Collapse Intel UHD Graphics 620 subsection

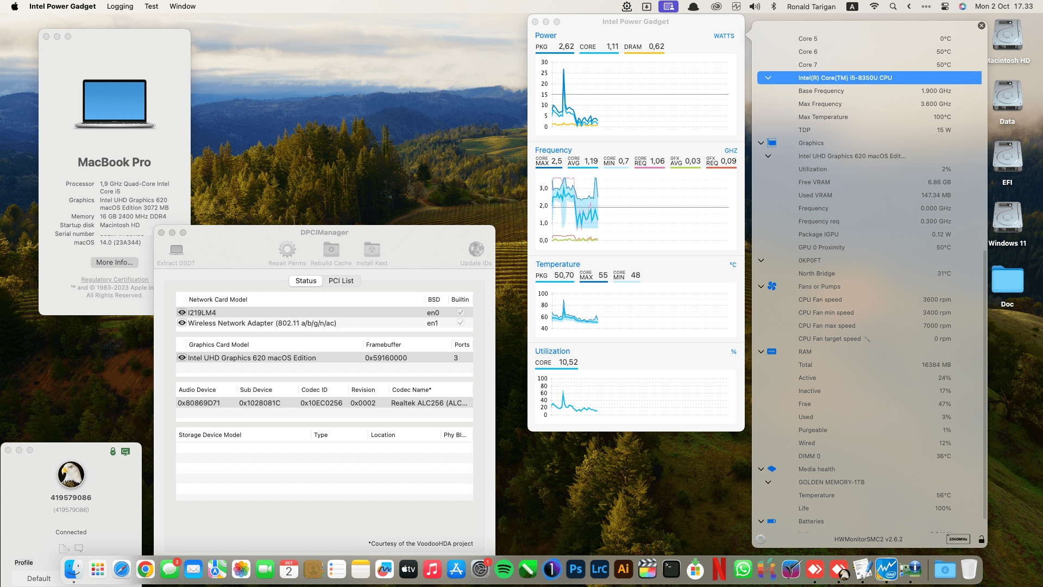pyautogui.click(x=768, y=156)
